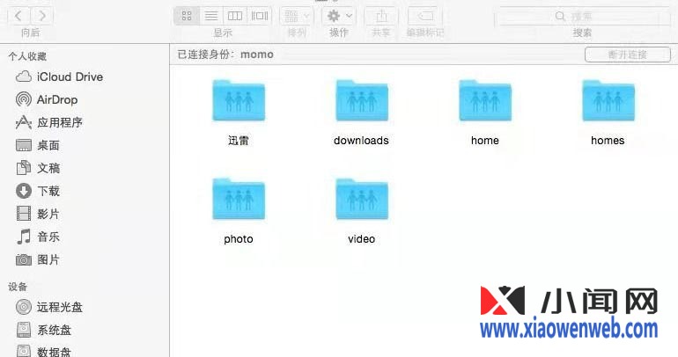Select 远程光盘 under devices
Screen dimensions: 678x357
click(x=59, y=307)
